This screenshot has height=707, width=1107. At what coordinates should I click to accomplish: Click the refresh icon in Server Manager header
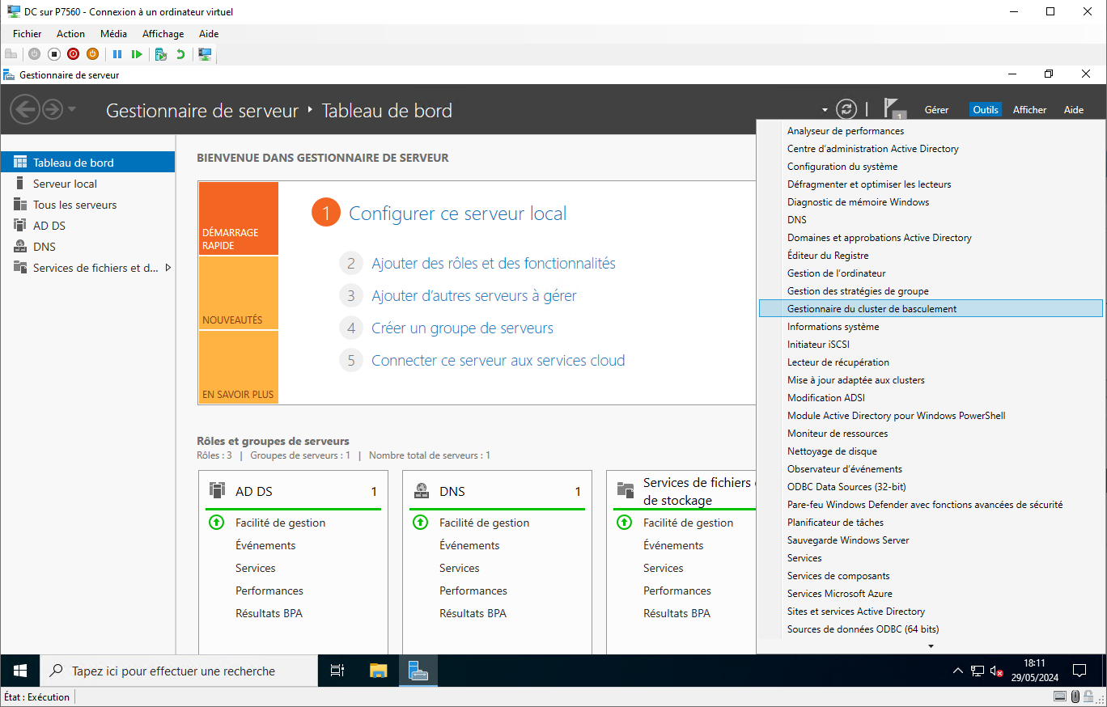point(846,109)
